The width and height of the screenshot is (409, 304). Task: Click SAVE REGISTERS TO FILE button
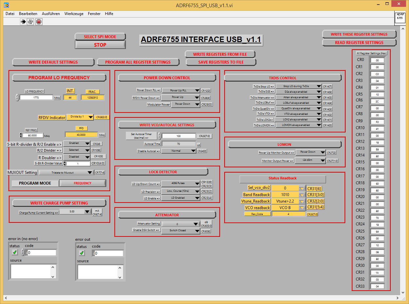click(221, 62)
